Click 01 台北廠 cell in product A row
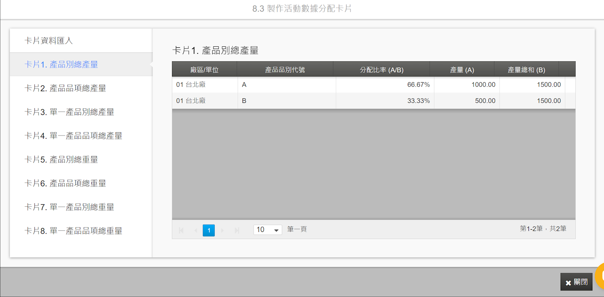The height and width of the screenshot is (297, 604). 205,85
